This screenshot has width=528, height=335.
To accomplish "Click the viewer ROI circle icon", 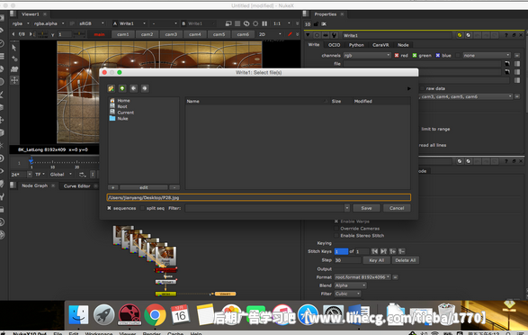I will 255,23.
